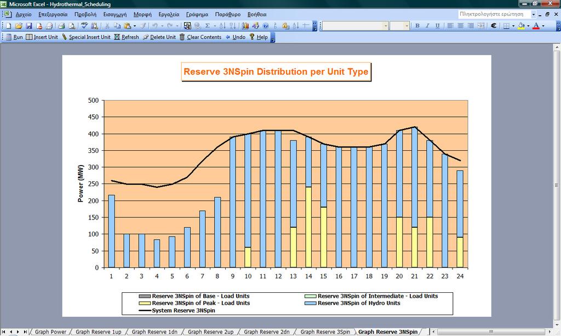Align text right

click(x=471, y=26)
